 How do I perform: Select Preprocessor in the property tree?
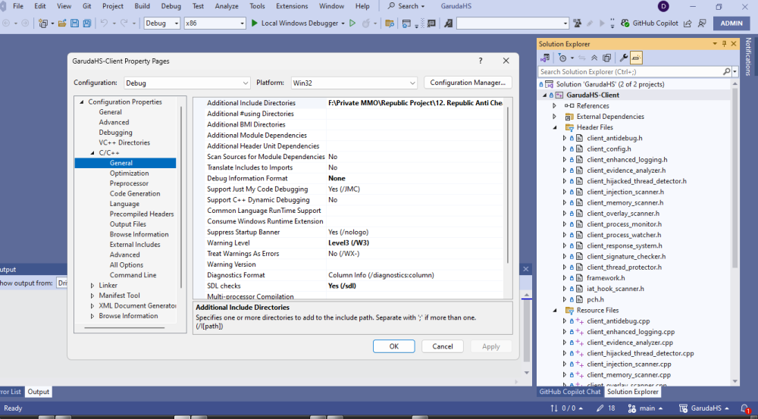point(129,183)
